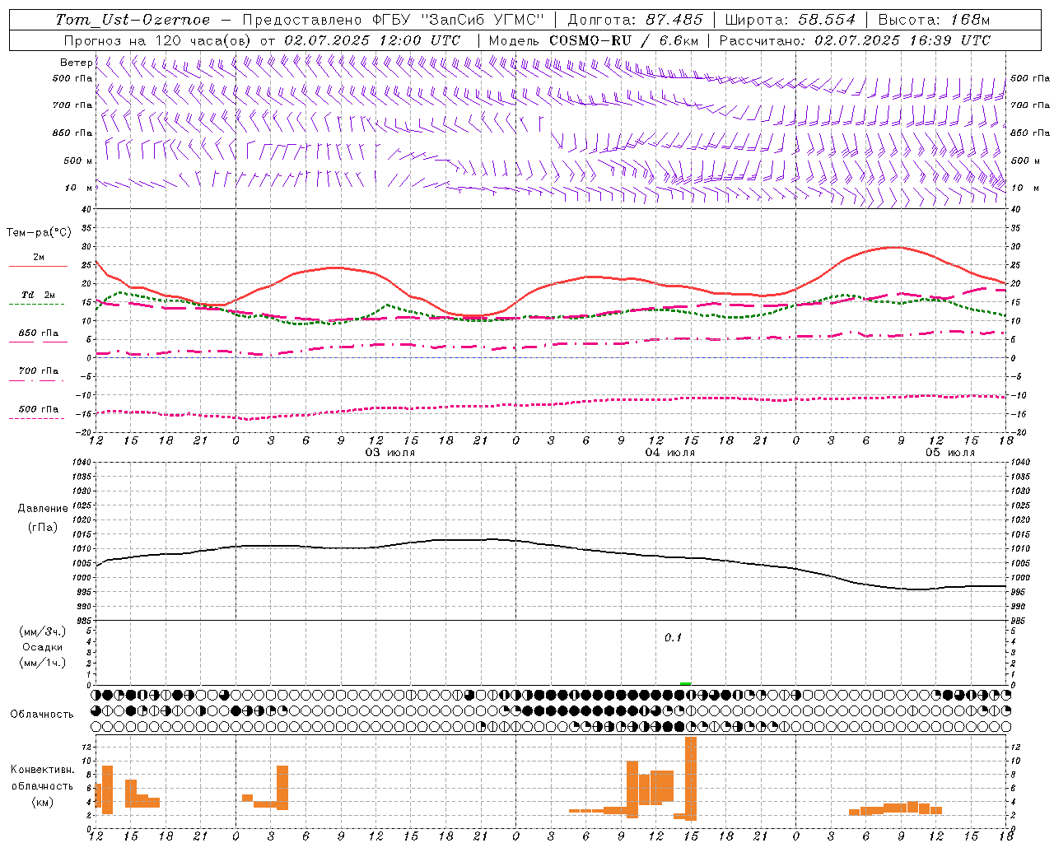Click the 'Прогноз на 120 часа(ов)' forecast text

pyautogui.click(x=158, y=40)
